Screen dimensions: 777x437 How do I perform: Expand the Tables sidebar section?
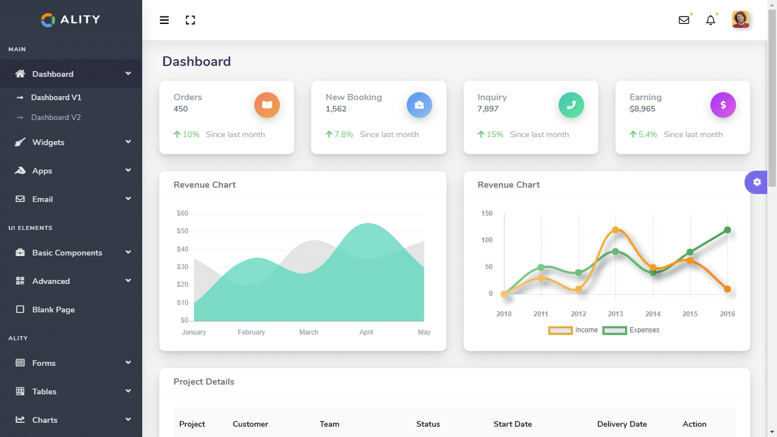[71, 391]
